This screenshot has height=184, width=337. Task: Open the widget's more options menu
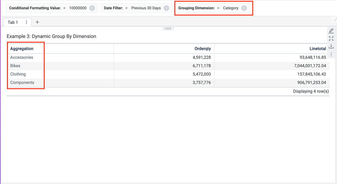tap(331, 54)
